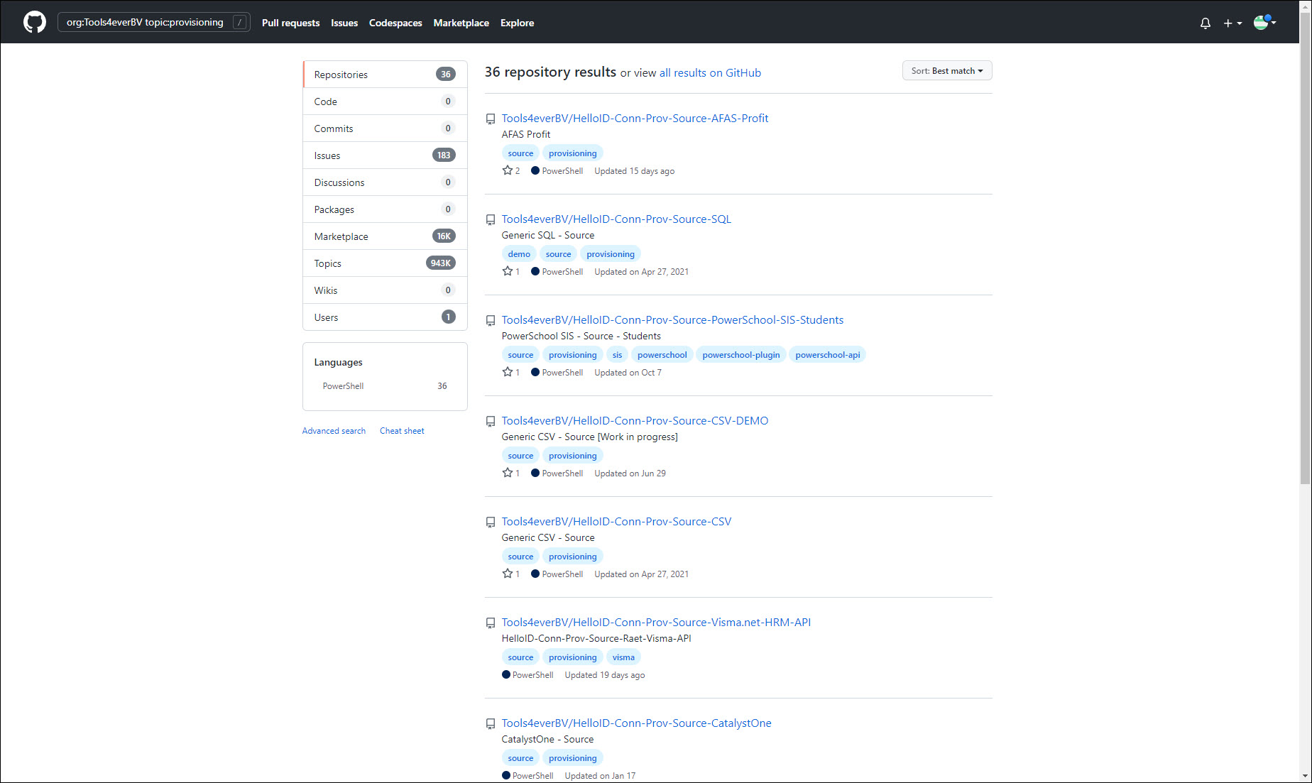The height and width of the screenshot is (783, 1312).
Task: Select Issues filter with 183 results
Action: tap(385, 155)
